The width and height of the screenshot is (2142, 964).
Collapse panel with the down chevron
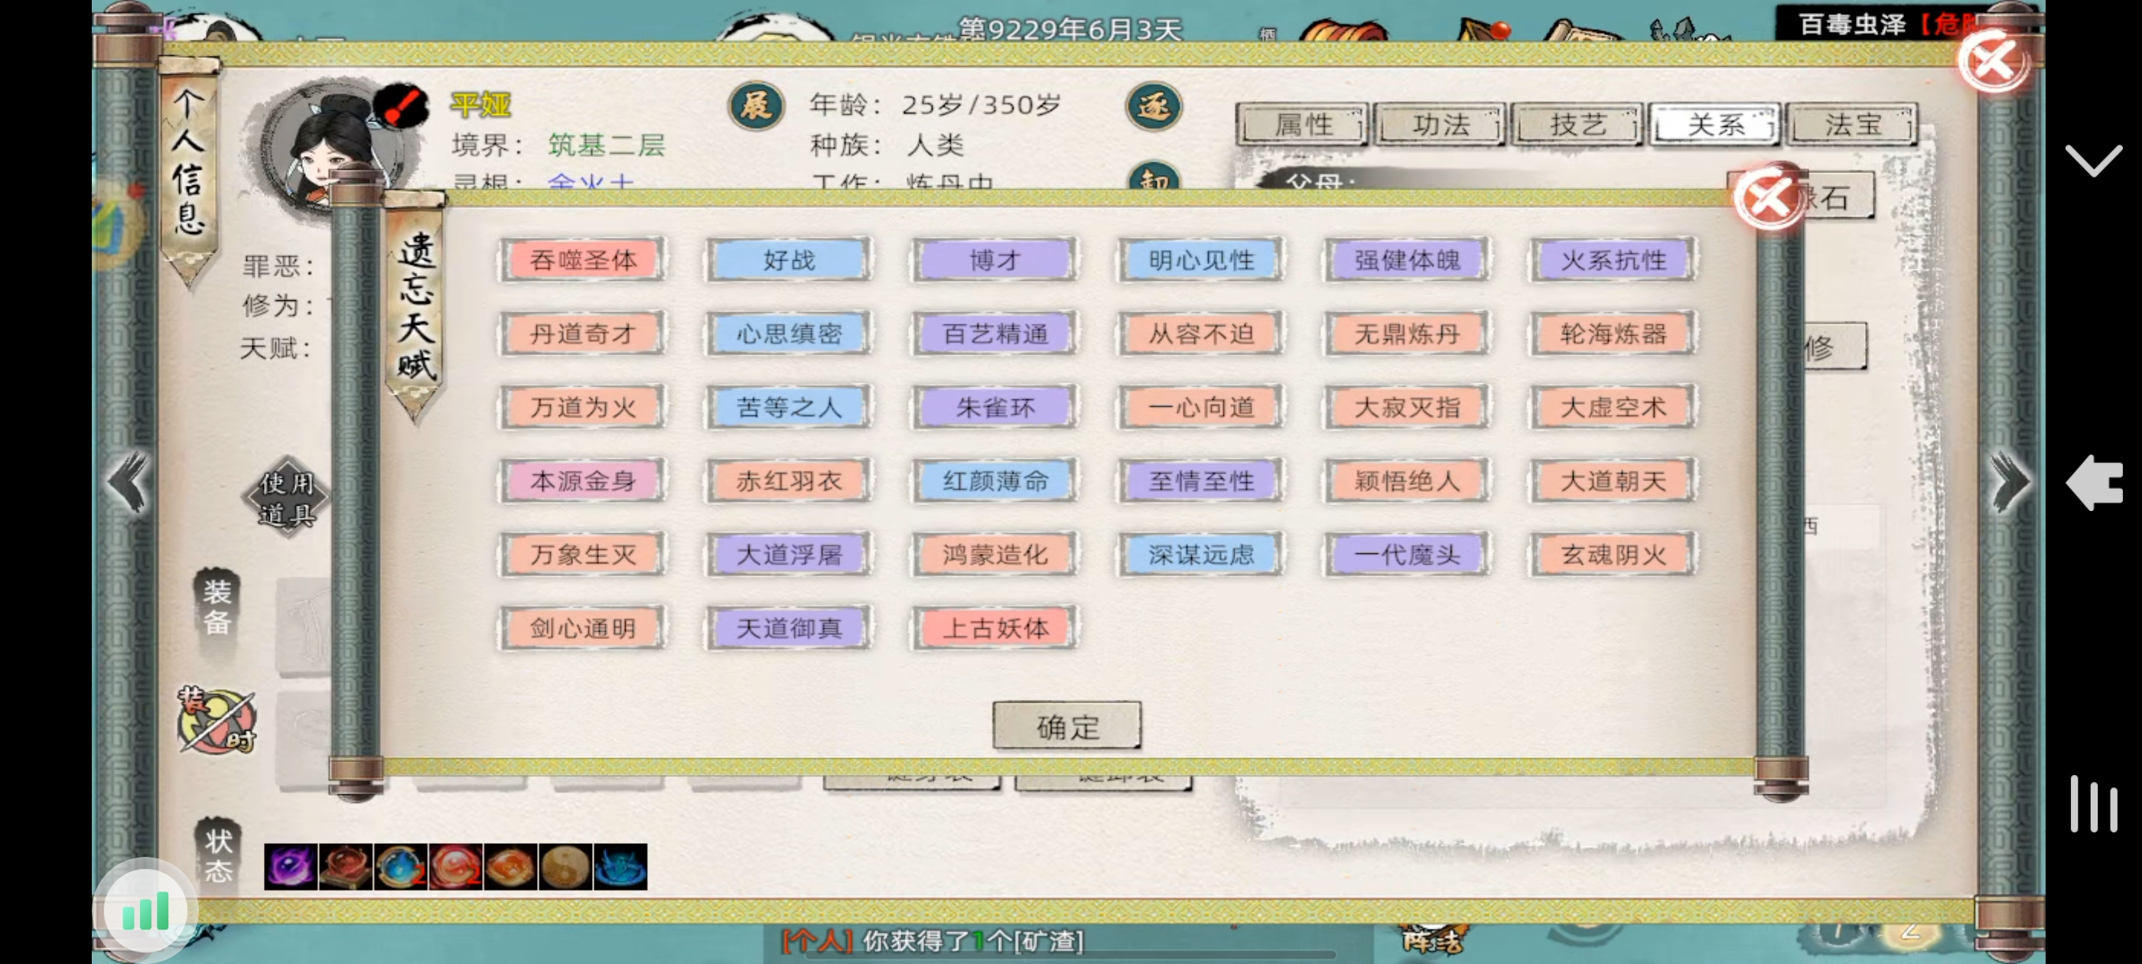[2093, 160]
